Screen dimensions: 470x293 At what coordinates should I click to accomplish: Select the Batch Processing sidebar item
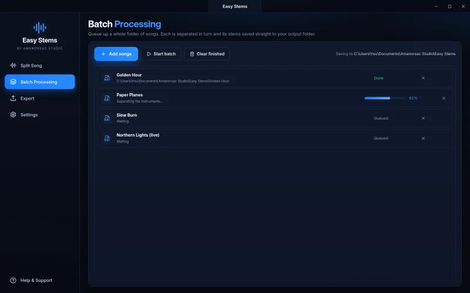39,81
